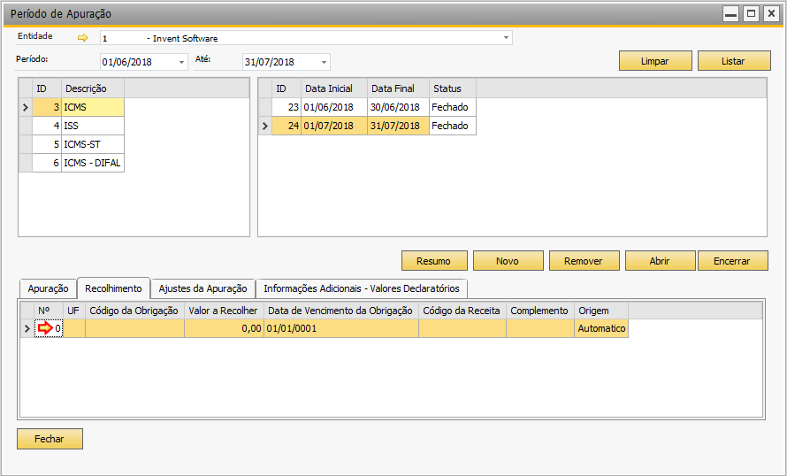This screenshot has width=787, height=476.
Task: Click the Listar button
Action: [x=733, y=61]
